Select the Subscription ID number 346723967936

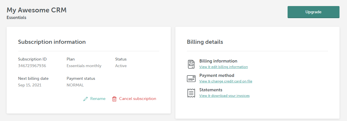point(32,66)
